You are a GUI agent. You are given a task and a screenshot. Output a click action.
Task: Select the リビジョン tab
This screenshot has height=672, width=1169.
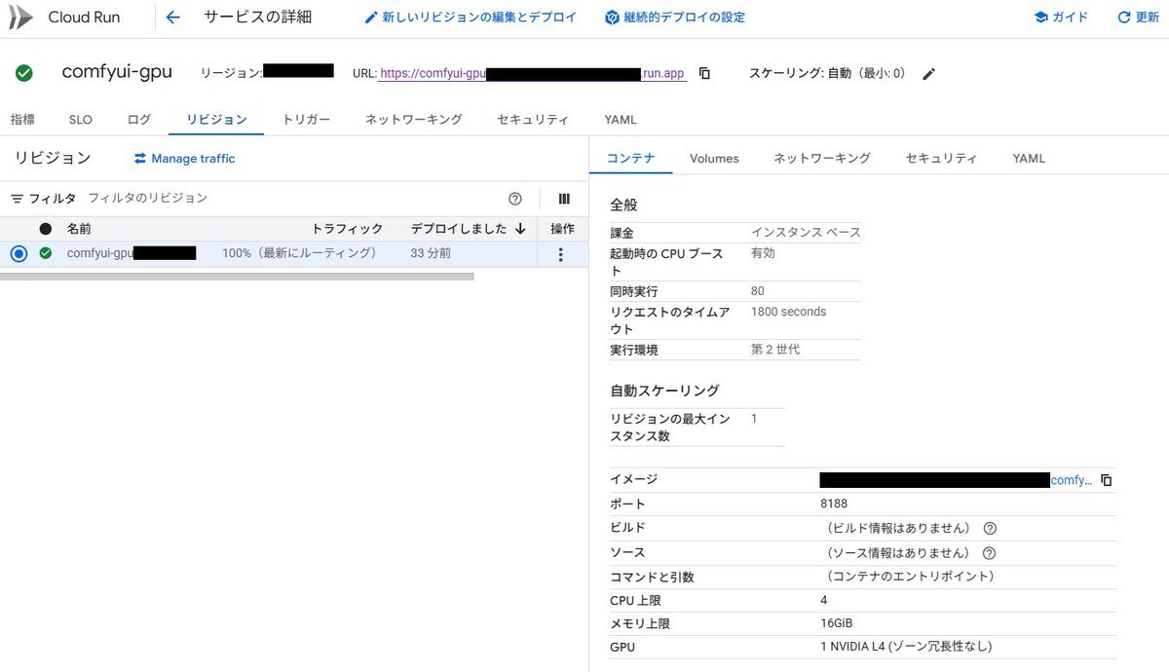pos(216,120)
